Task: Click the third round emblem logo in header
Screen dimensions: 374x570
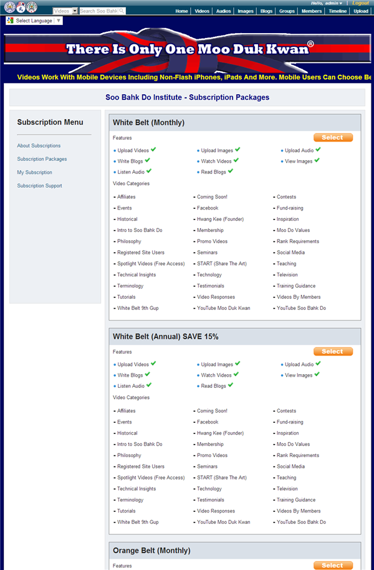Action: point(32,7)
